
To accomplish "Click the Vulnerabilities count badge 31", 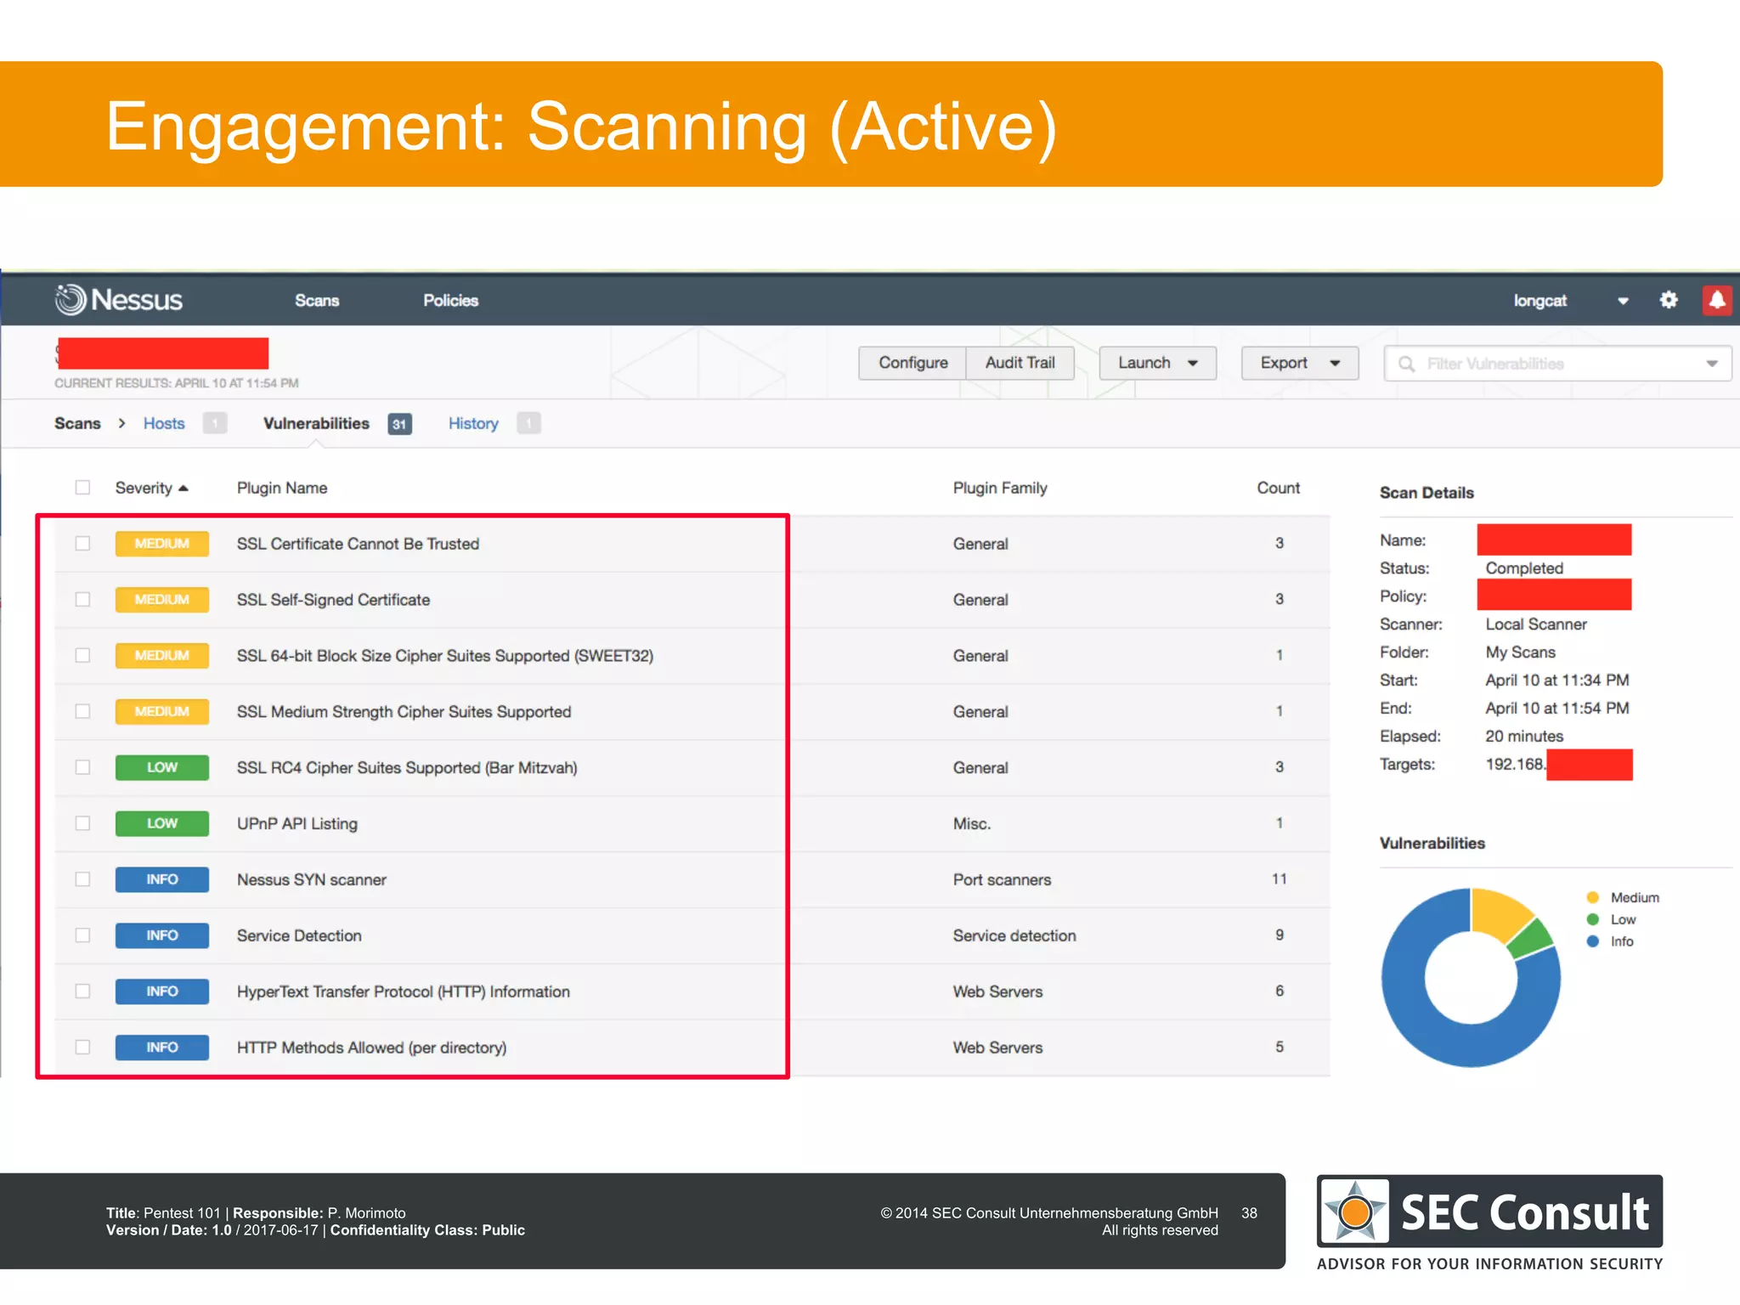I will (x=399, y=424).
